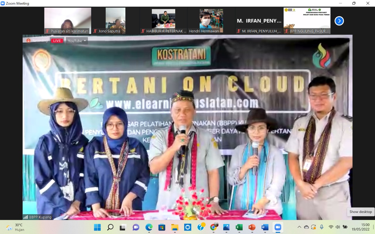The image size is (375, 234).
Task: Select Hendri Hermawan's video thumbnail
Action: (x=211, y=21)
